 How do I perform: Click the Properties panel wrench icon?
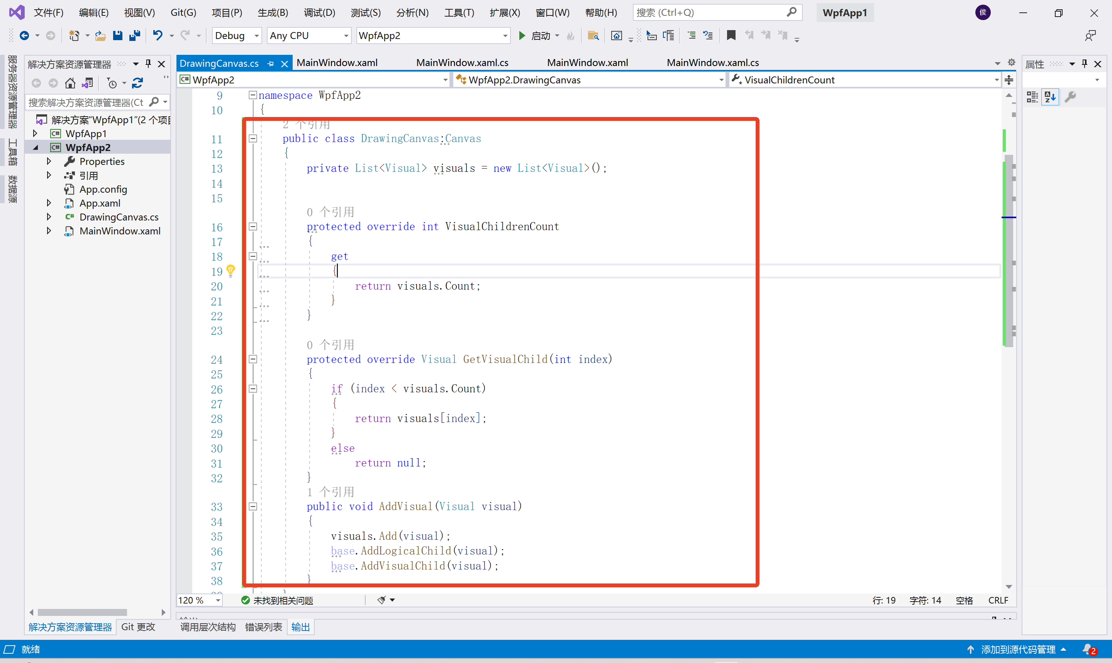click(1070, 97)
